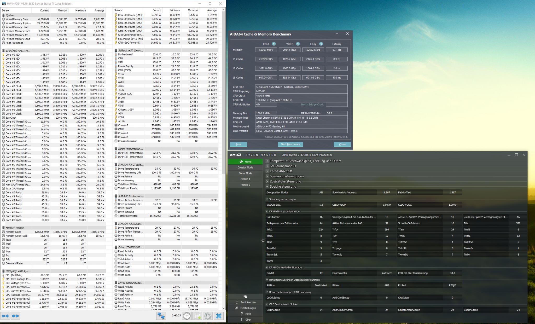Expand Kerne-Abschnitt section
535x324 pixels.
[x=267, y=171]
